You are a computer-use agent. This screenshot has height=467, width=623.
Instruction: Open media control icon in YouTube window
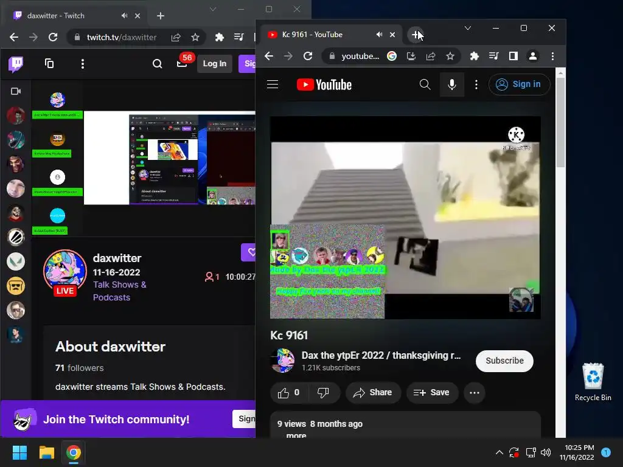point(493,56)
